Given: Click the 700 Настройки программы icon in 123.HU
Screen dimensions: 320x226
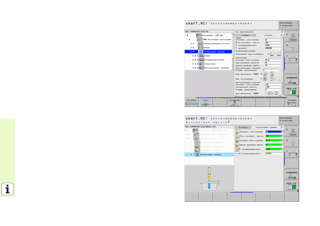Looking at the screenshot, I should 199,39.
